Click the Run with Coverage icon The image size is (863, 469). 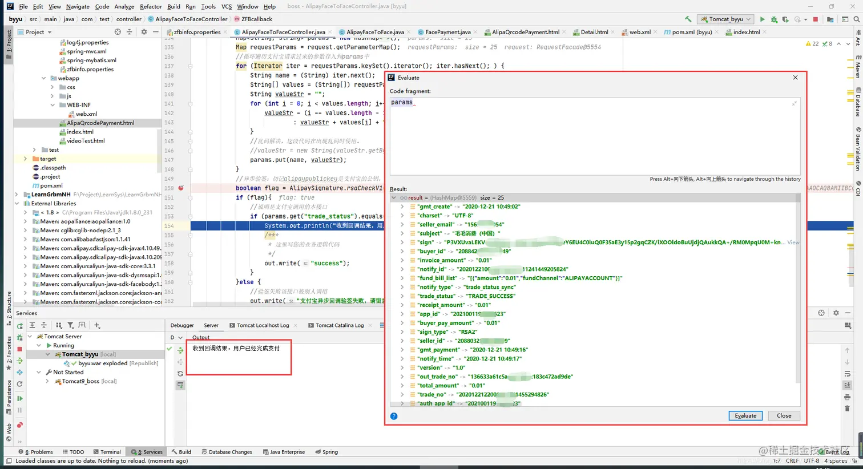785,19
